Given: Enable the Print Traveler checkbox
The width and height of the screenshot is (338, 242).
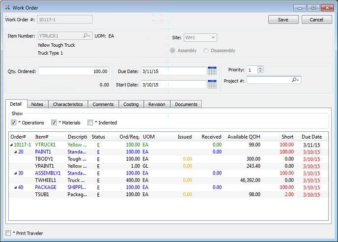Looking at the screenshot, I should point(7,233).
